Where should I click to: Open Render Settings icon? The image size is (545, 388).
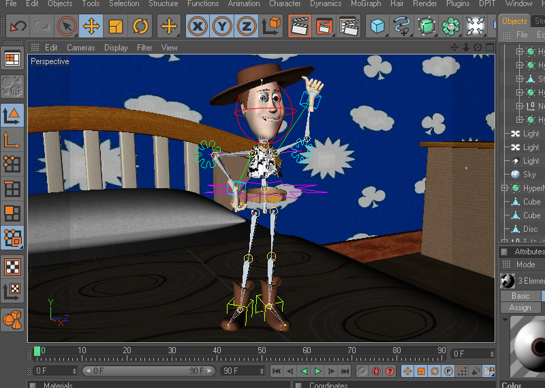(x=349, y=26)
